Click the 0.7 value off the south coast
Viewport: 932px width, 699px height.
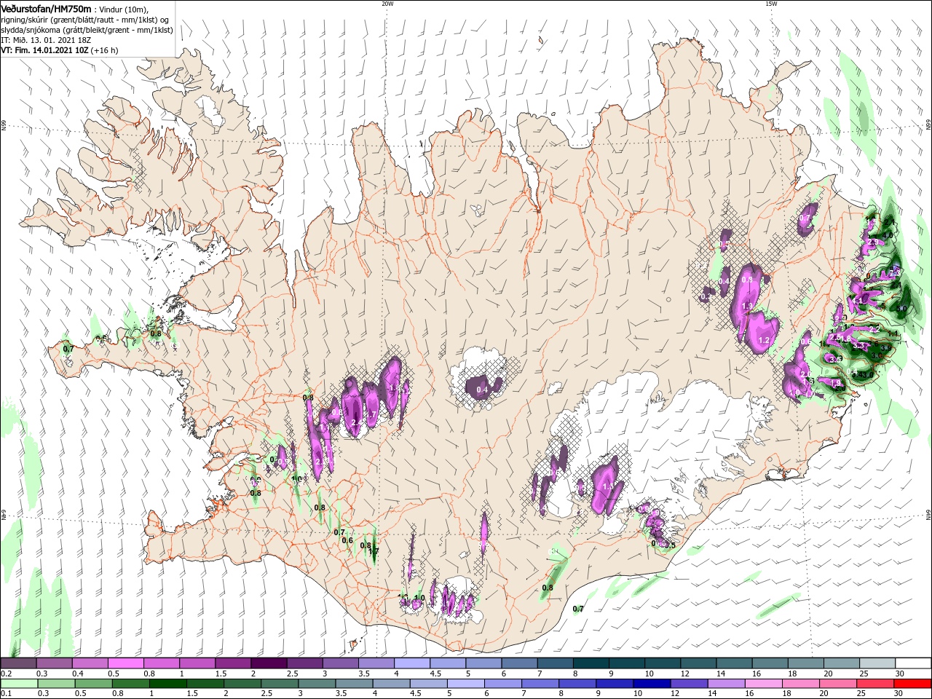pos(578,609)
